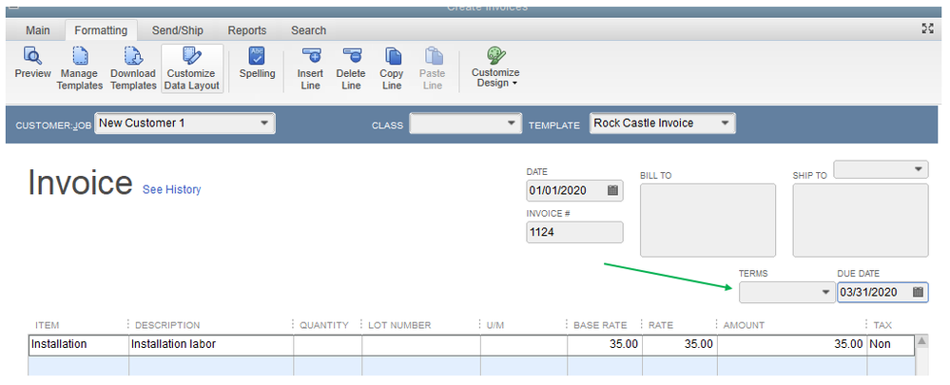Open the invoice Preview tool
Screen dimensions: 950x385
click(32, 64)
